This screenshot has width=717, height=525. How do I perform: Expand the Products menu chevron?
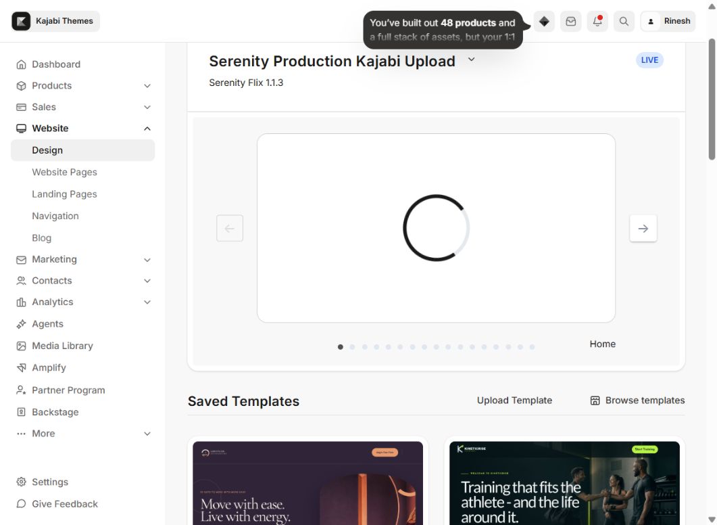tap(147, 86)
